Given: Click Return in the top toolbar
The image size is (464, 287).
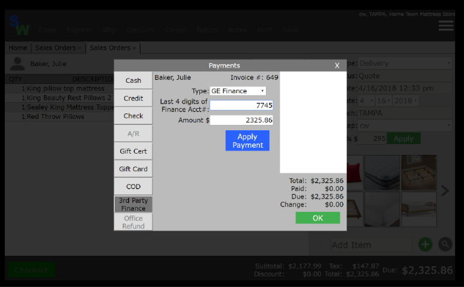Looking at the screenshot, I should pyautogui.click(x=207, y=30).
